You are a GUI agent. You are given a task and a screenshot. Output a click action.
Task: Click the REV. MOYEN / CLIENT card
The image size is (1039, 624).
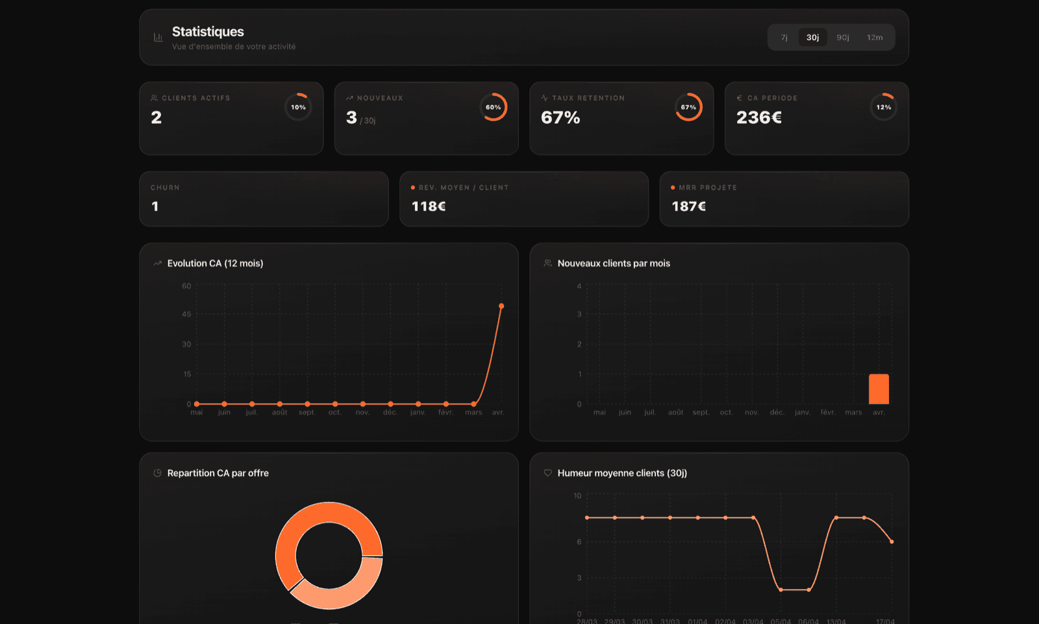[x=524, y=199]
